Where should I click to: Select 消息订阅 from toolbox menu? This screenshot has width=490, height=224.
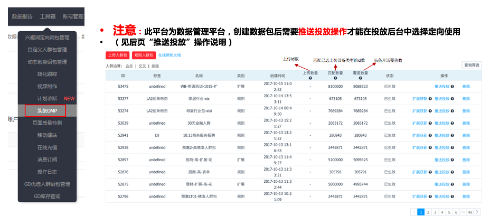(47, 160)
